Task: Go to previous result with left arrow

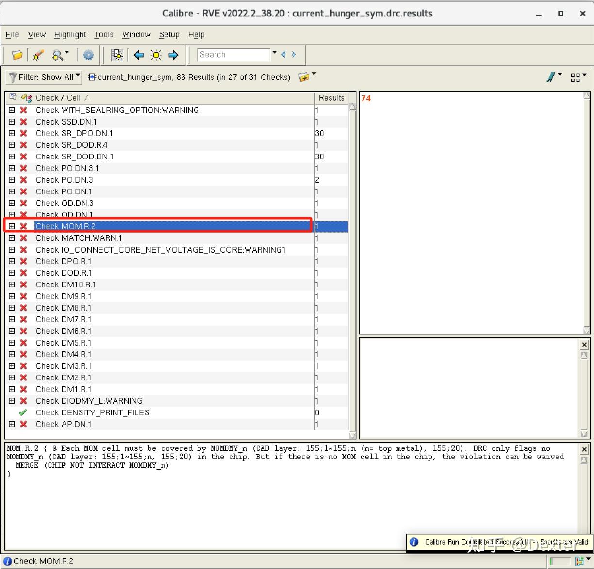Action: click(139, 55)
